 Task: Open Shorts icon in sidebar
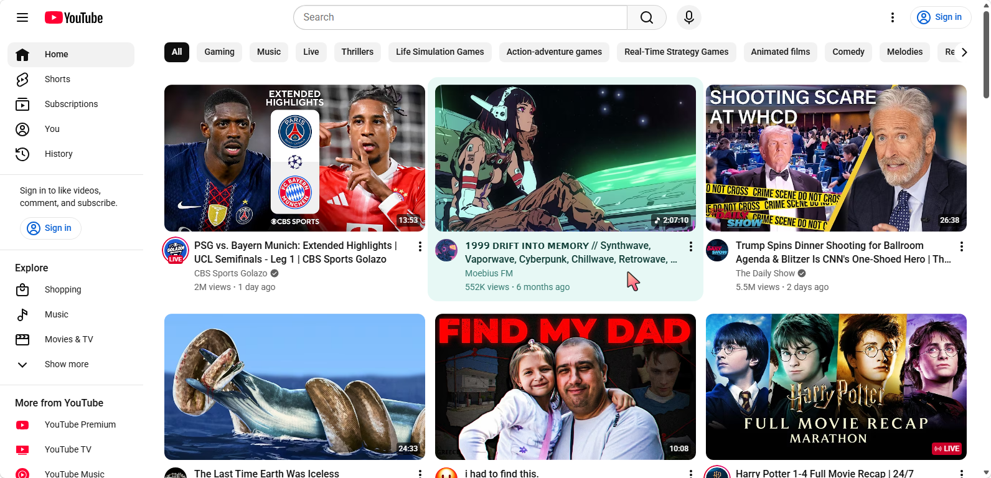click(22, 80)
